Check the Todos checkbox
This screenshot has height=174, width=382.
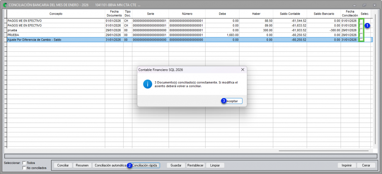(x=24, y=163)
